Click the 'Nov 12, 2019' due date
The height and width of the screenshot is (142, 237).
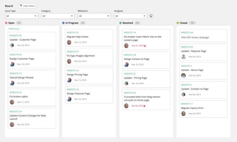click(x=80, y=42)
